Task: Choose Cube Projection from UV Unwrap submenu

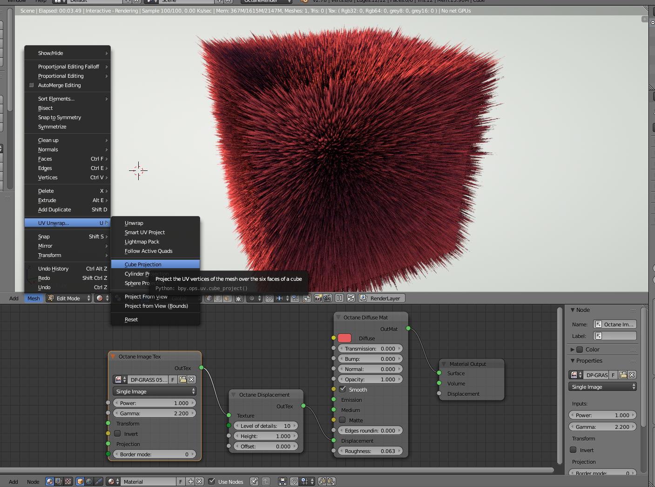Action: (143, 264)
